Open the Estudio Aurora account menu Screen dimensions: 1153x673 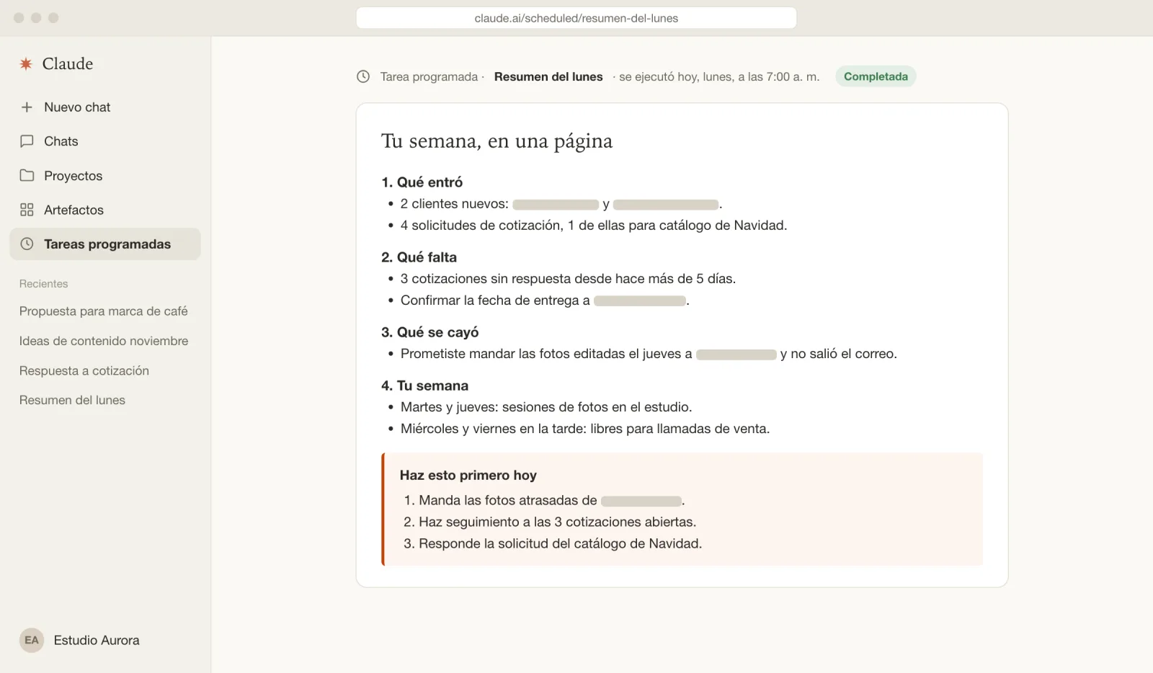[x=79, y=640]
